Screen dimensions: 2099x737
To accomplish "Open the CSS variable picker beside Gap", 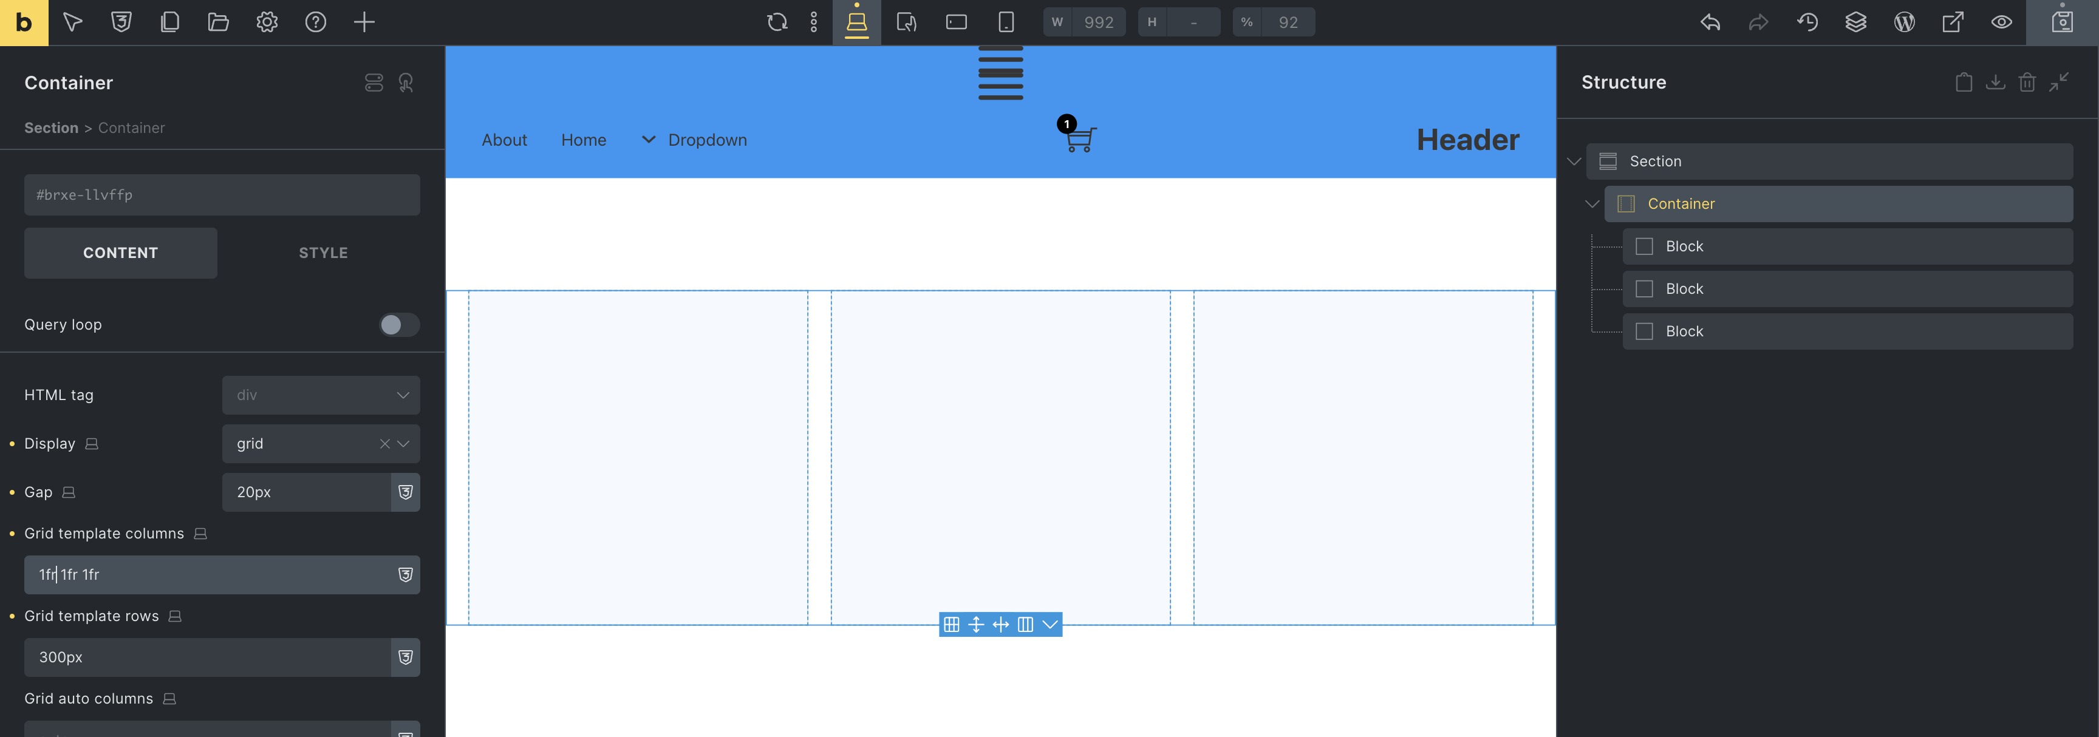I will [x=405, y=493].
